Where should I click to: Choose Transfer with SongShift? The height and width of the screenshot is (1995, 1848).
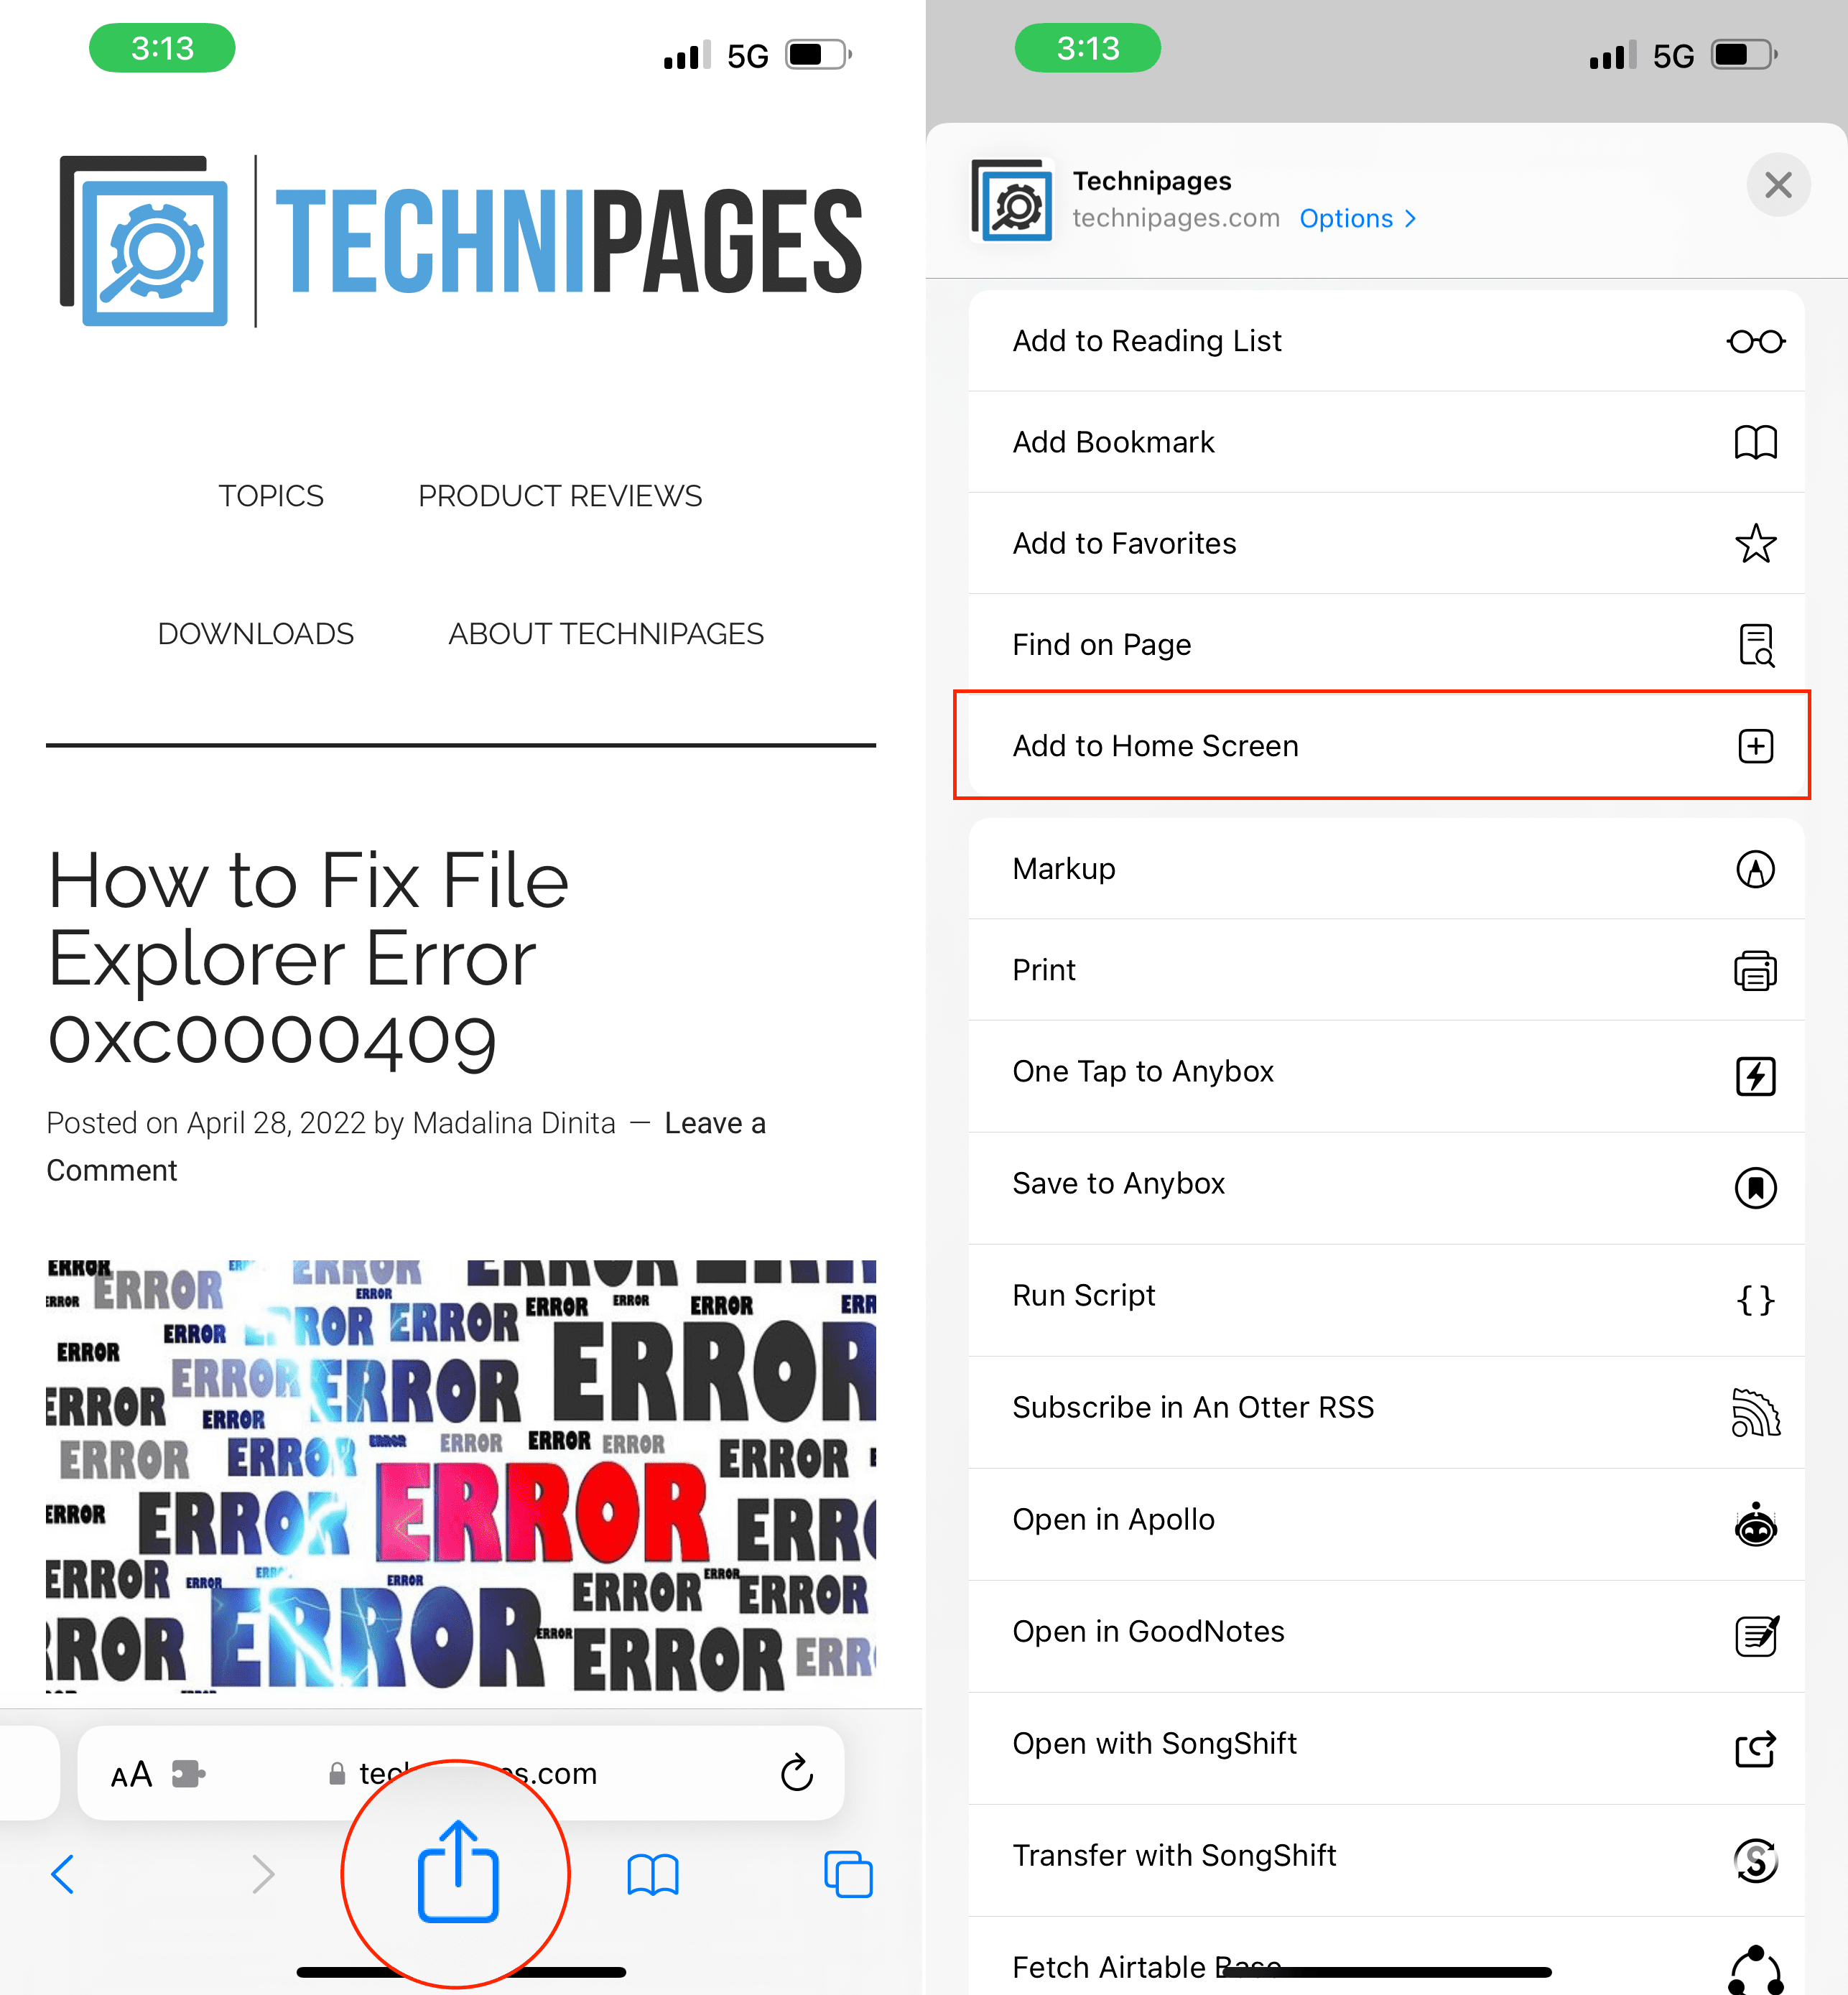1386,1860
